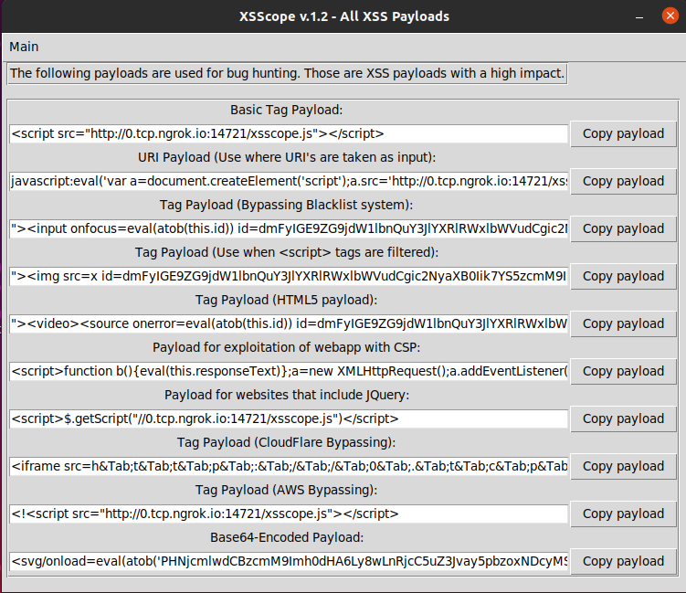This screenshot has height=593, width=686.
Task: Copy payload for URI Payload
Action: (x=623, y=181)
